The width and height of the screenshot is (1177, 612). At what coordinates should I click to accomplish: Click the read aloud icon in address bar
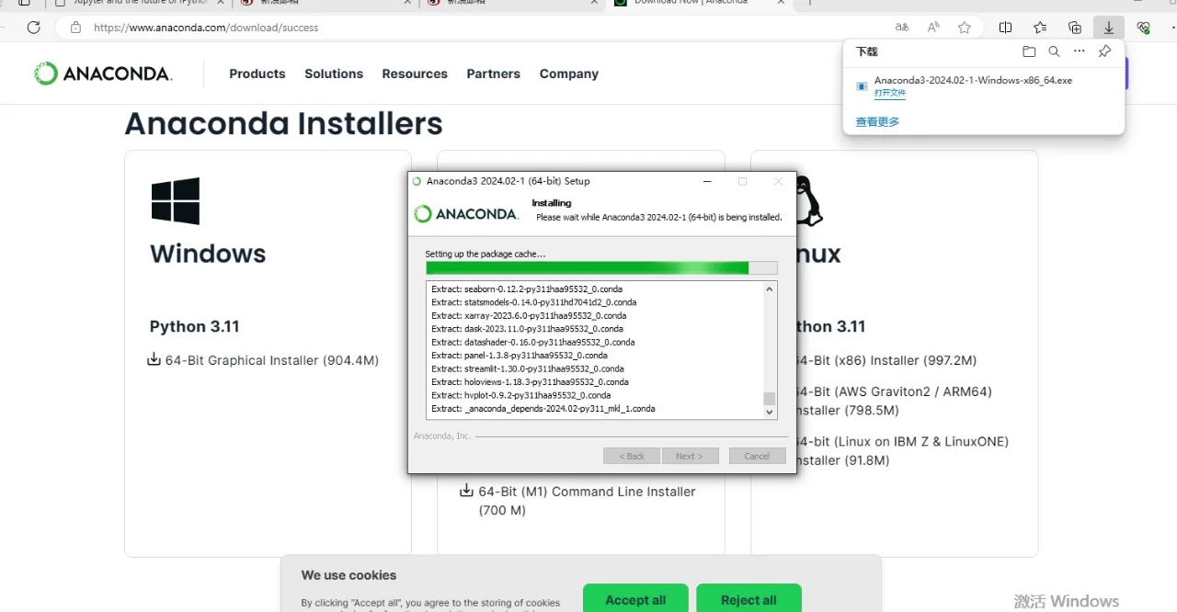(933, 28)
